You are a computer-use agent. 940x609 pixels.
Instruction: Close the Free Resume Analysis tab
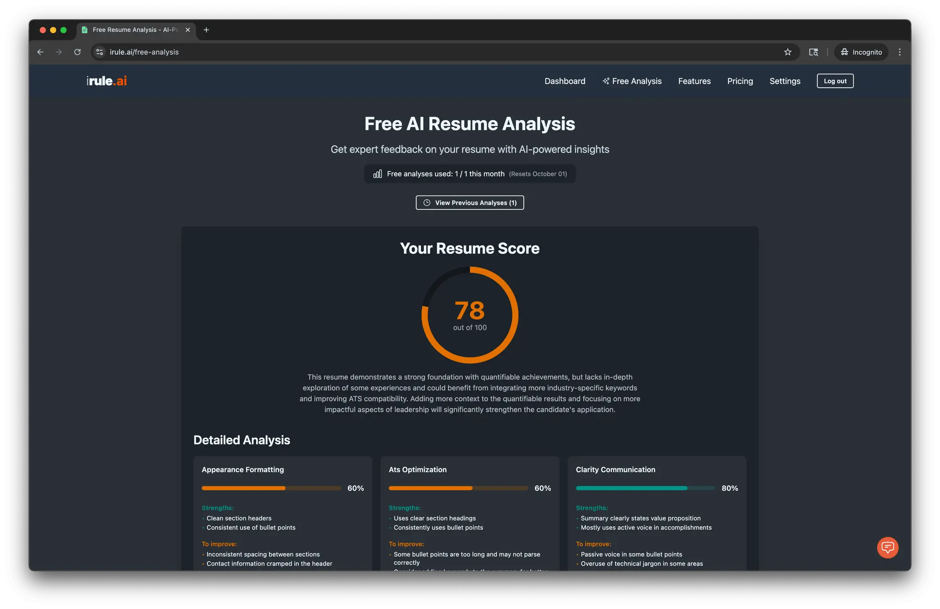(188, 30)
